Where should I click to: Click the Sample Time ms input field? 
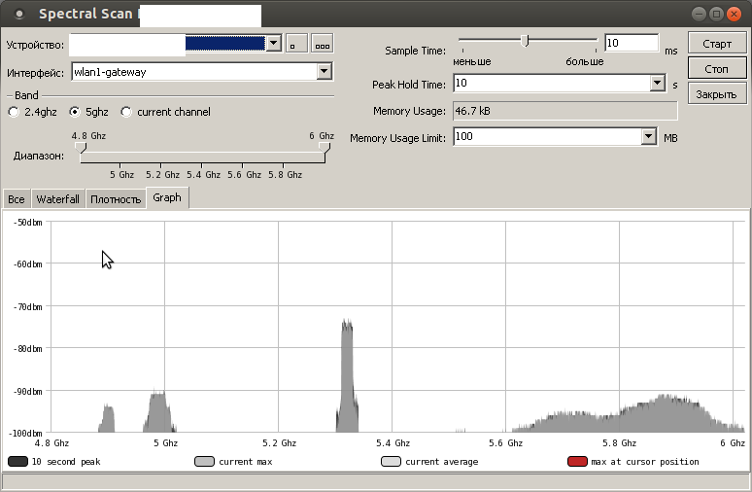(631, 44)
